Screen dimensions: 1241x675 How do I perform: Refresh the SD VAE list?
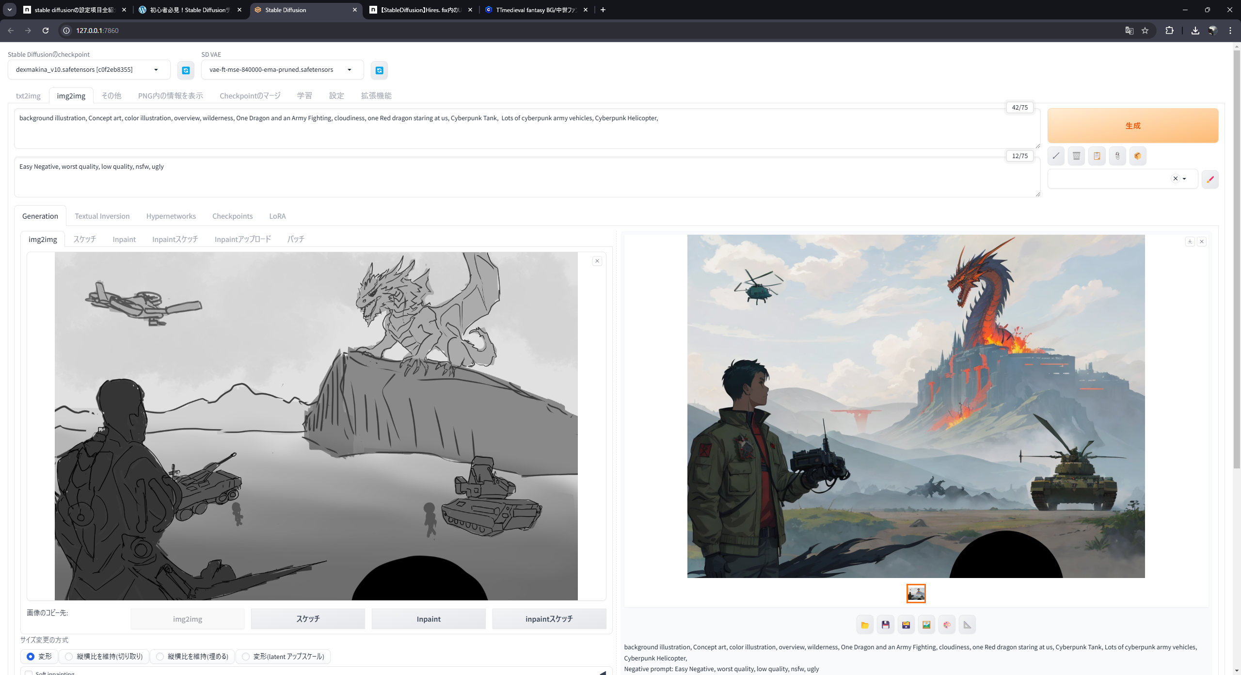(379, 70)
